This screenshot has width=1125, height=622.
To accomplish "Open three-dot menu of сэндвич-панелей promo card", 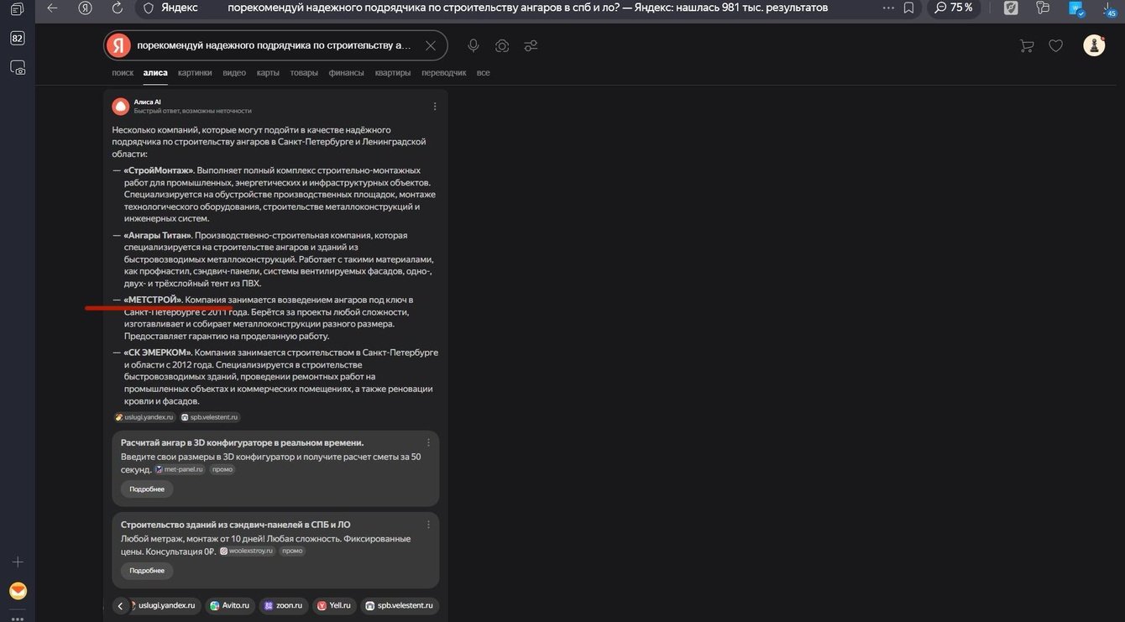I will point(428,525).
